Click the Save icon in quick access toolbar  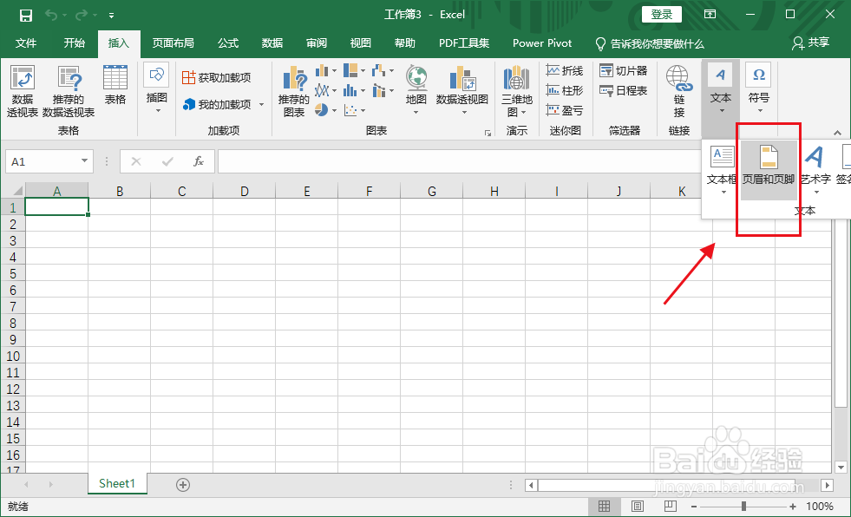point(25,16)
